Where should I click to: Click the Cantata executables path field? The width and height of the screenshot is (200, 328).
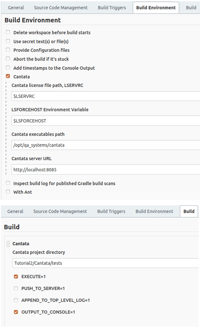pos(106,145)
